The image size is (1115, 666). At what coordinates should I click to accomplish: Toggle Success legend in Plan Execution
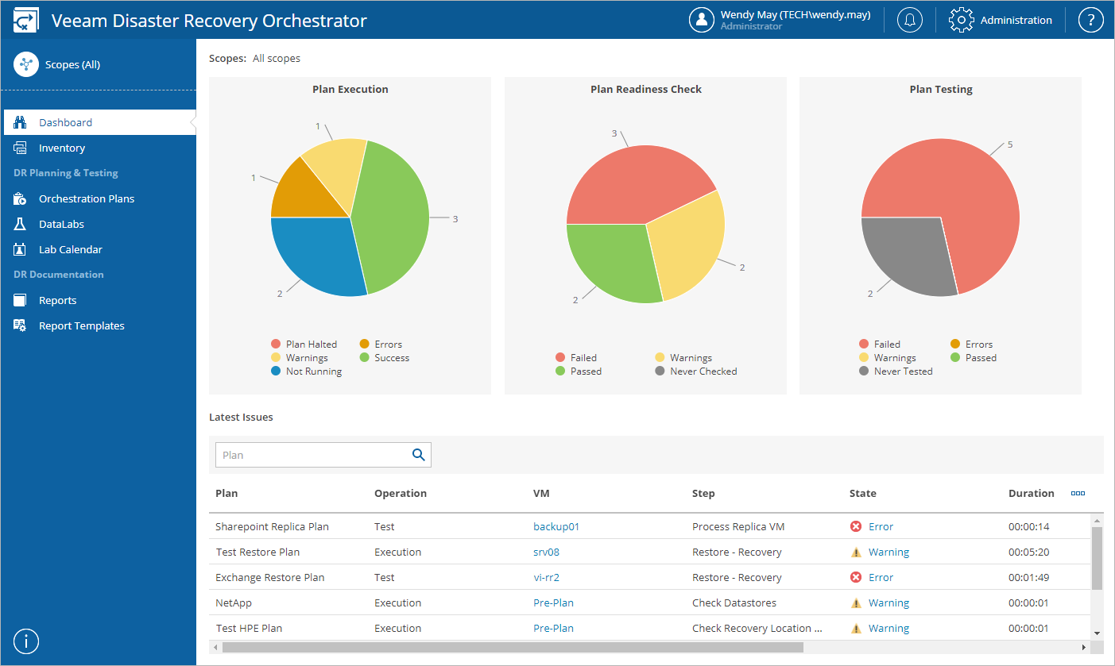[x=385, y=357]
